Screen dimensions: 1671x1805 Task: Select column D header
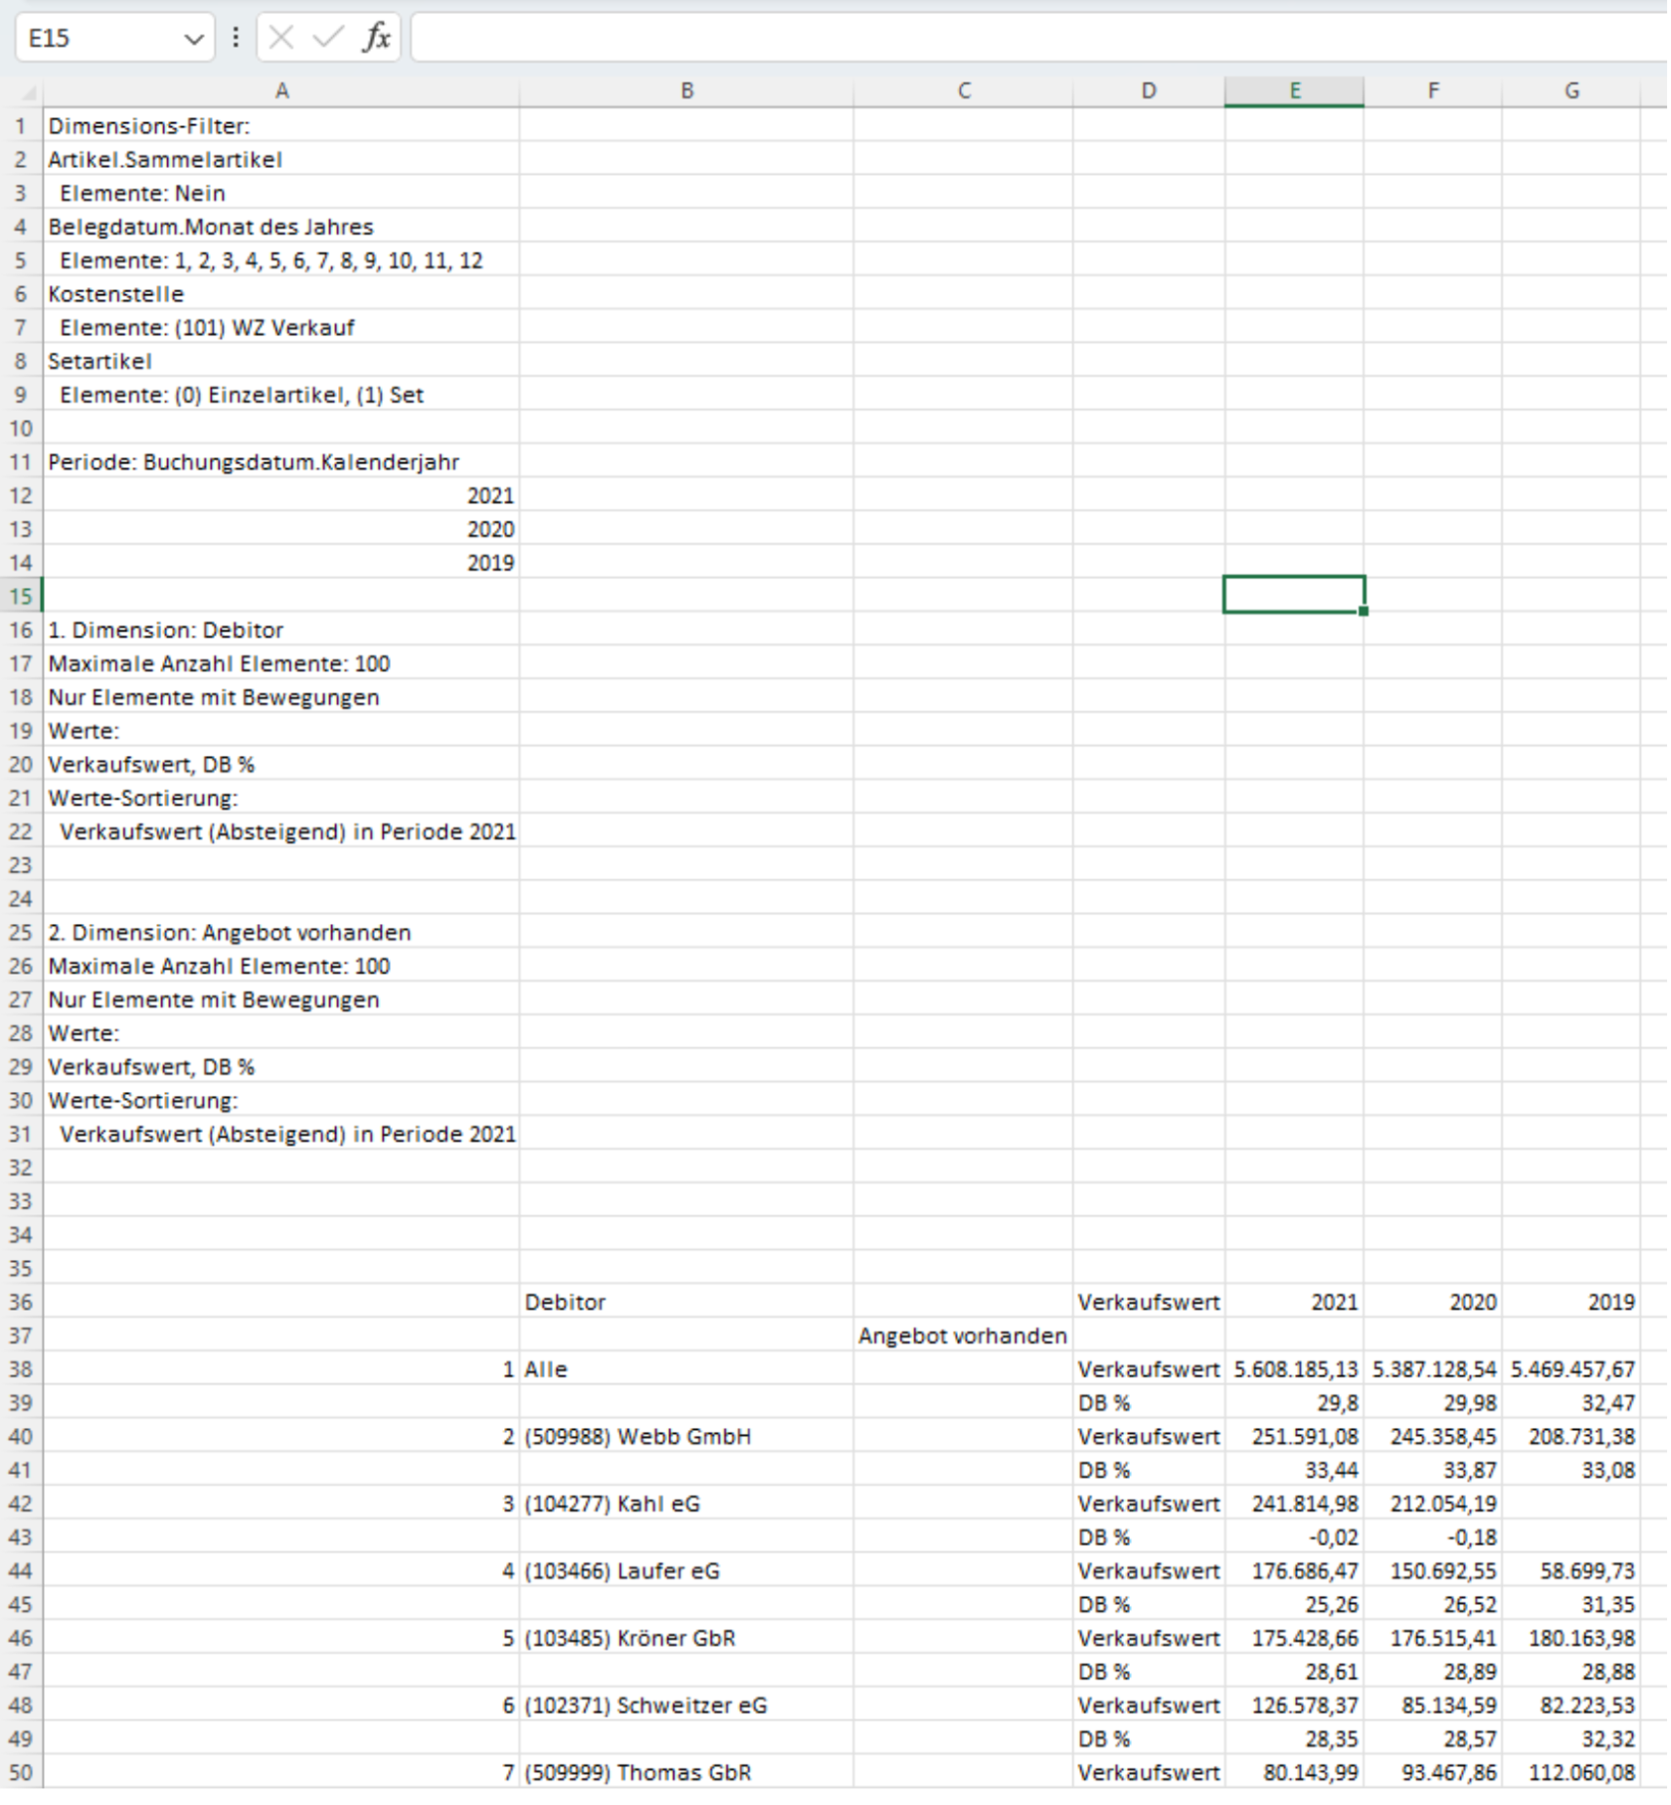(x=1149, y=91)
